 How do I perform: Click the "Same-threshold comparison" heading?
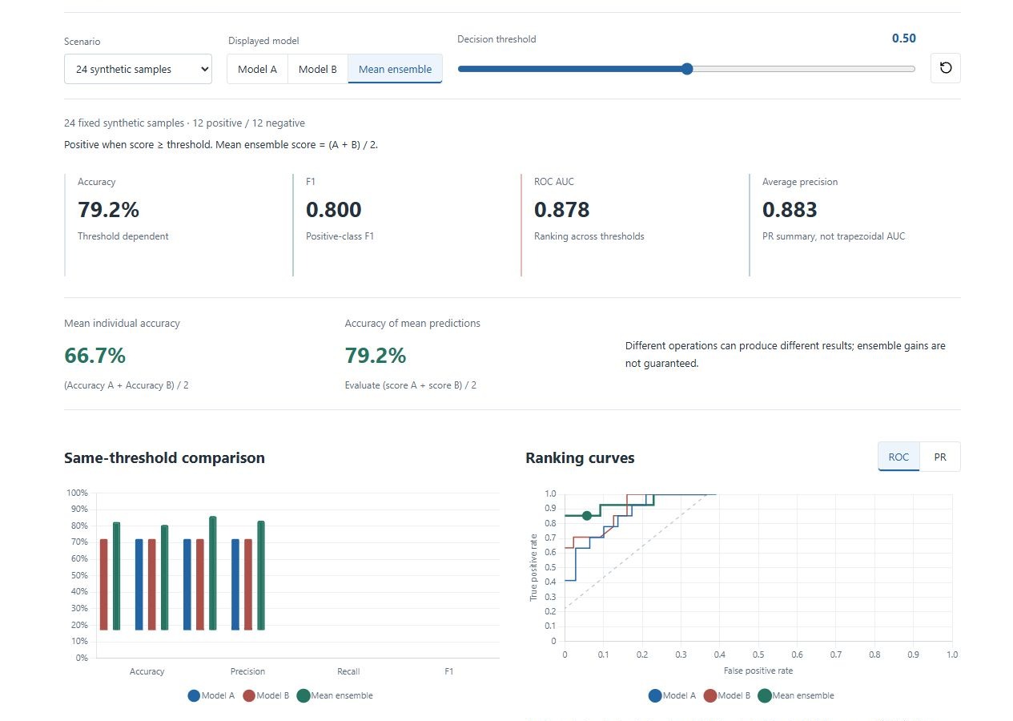click(x=164, y=458)
